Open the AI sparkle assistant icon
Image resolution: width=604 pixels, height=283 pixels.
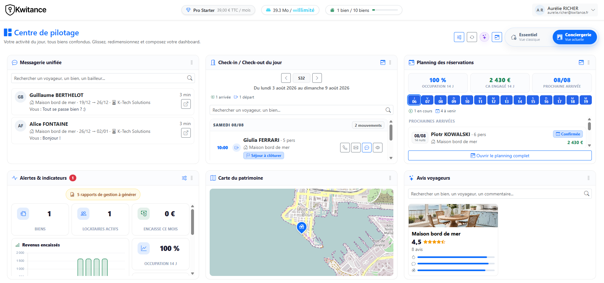[x=484, y=37]
